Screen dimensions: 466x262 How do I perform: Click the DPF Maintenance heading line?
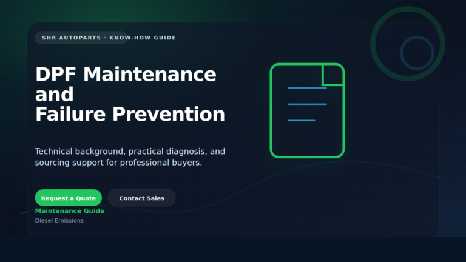coord(126,74)
